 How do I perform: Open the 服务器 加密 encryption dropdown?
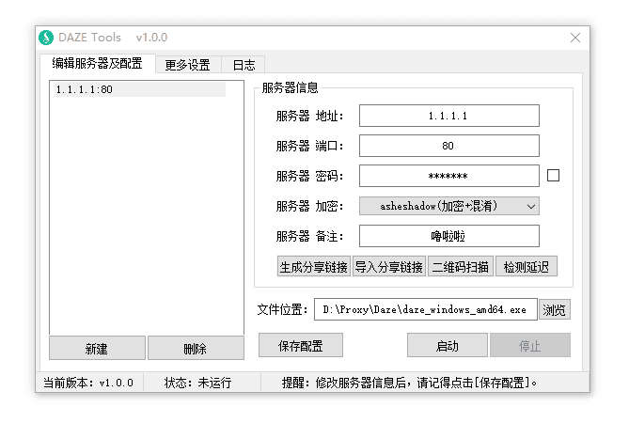[x=448, y=206]
